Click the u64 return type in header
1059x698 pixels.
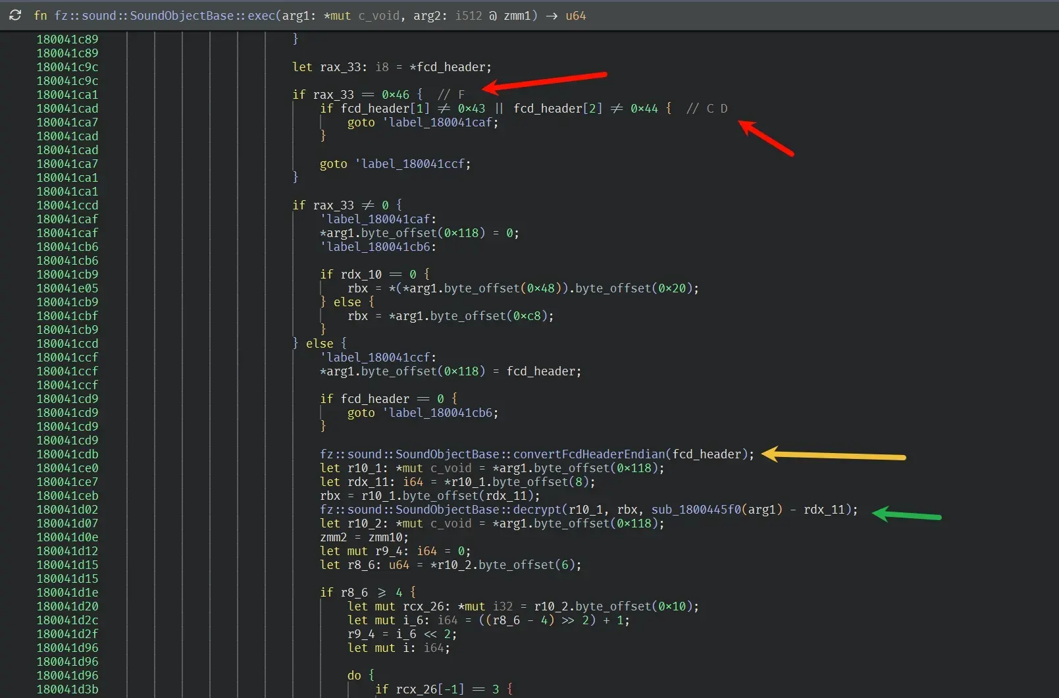click(575, 16)
